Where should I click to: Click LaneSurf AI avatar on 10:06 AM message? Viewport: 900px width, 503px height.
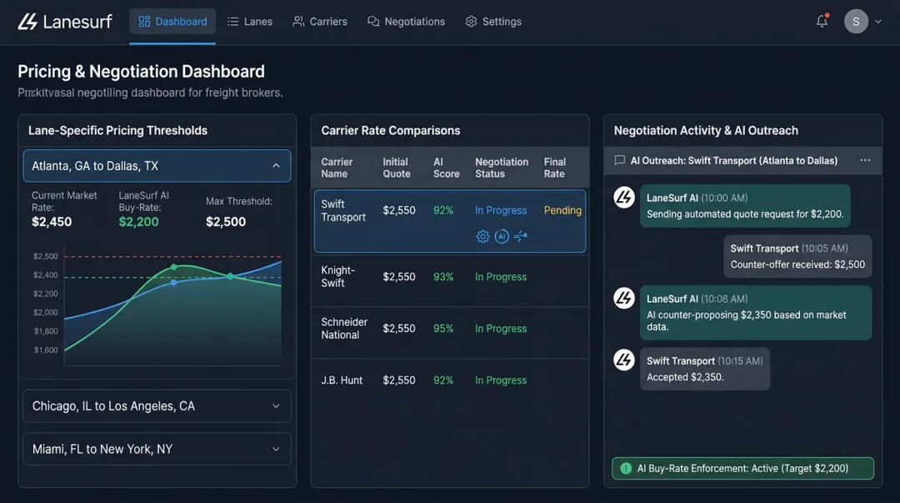pos(624,299)
